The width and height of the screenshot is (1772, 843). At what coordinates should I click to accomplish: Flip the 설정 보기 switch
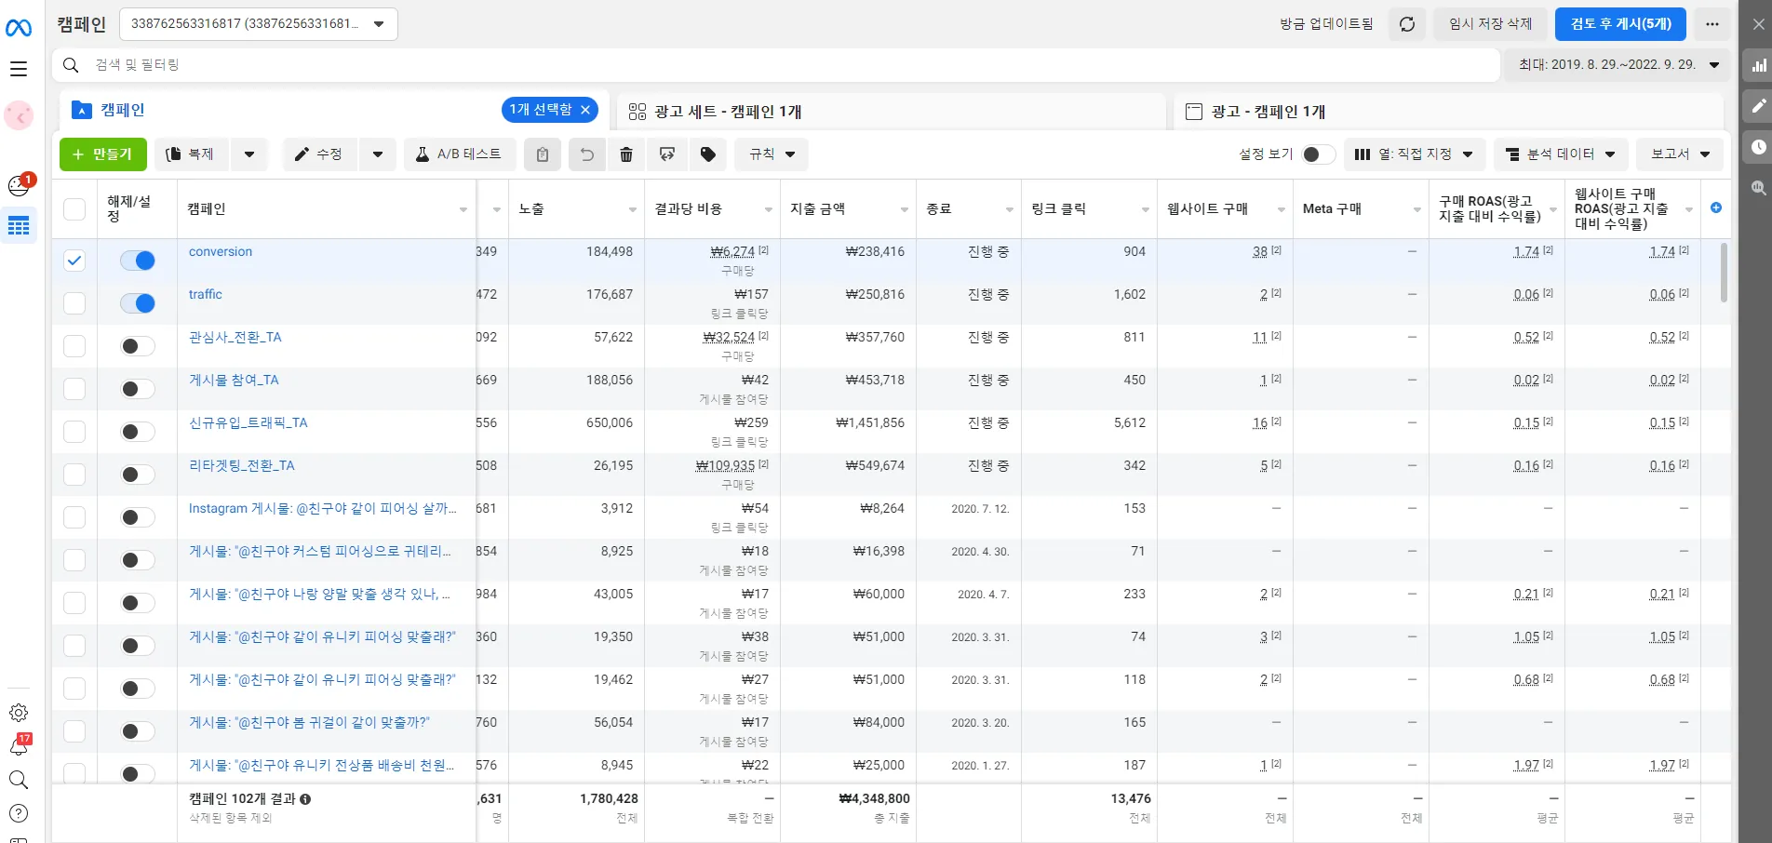1318,154
